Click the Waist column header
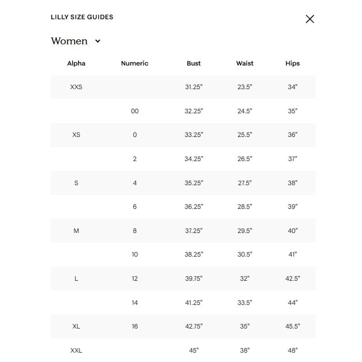This screenshot has width=362, height=362. [245, 63]
